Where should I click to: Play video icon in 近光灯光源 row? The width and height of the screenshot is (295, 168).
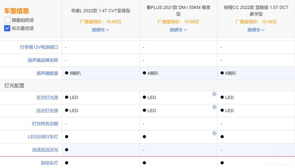click(214, 94)
